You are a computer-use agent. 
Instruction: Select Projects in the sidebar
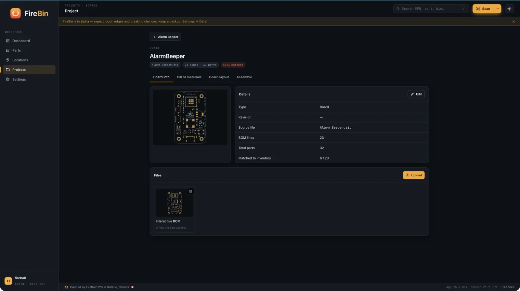29,70
